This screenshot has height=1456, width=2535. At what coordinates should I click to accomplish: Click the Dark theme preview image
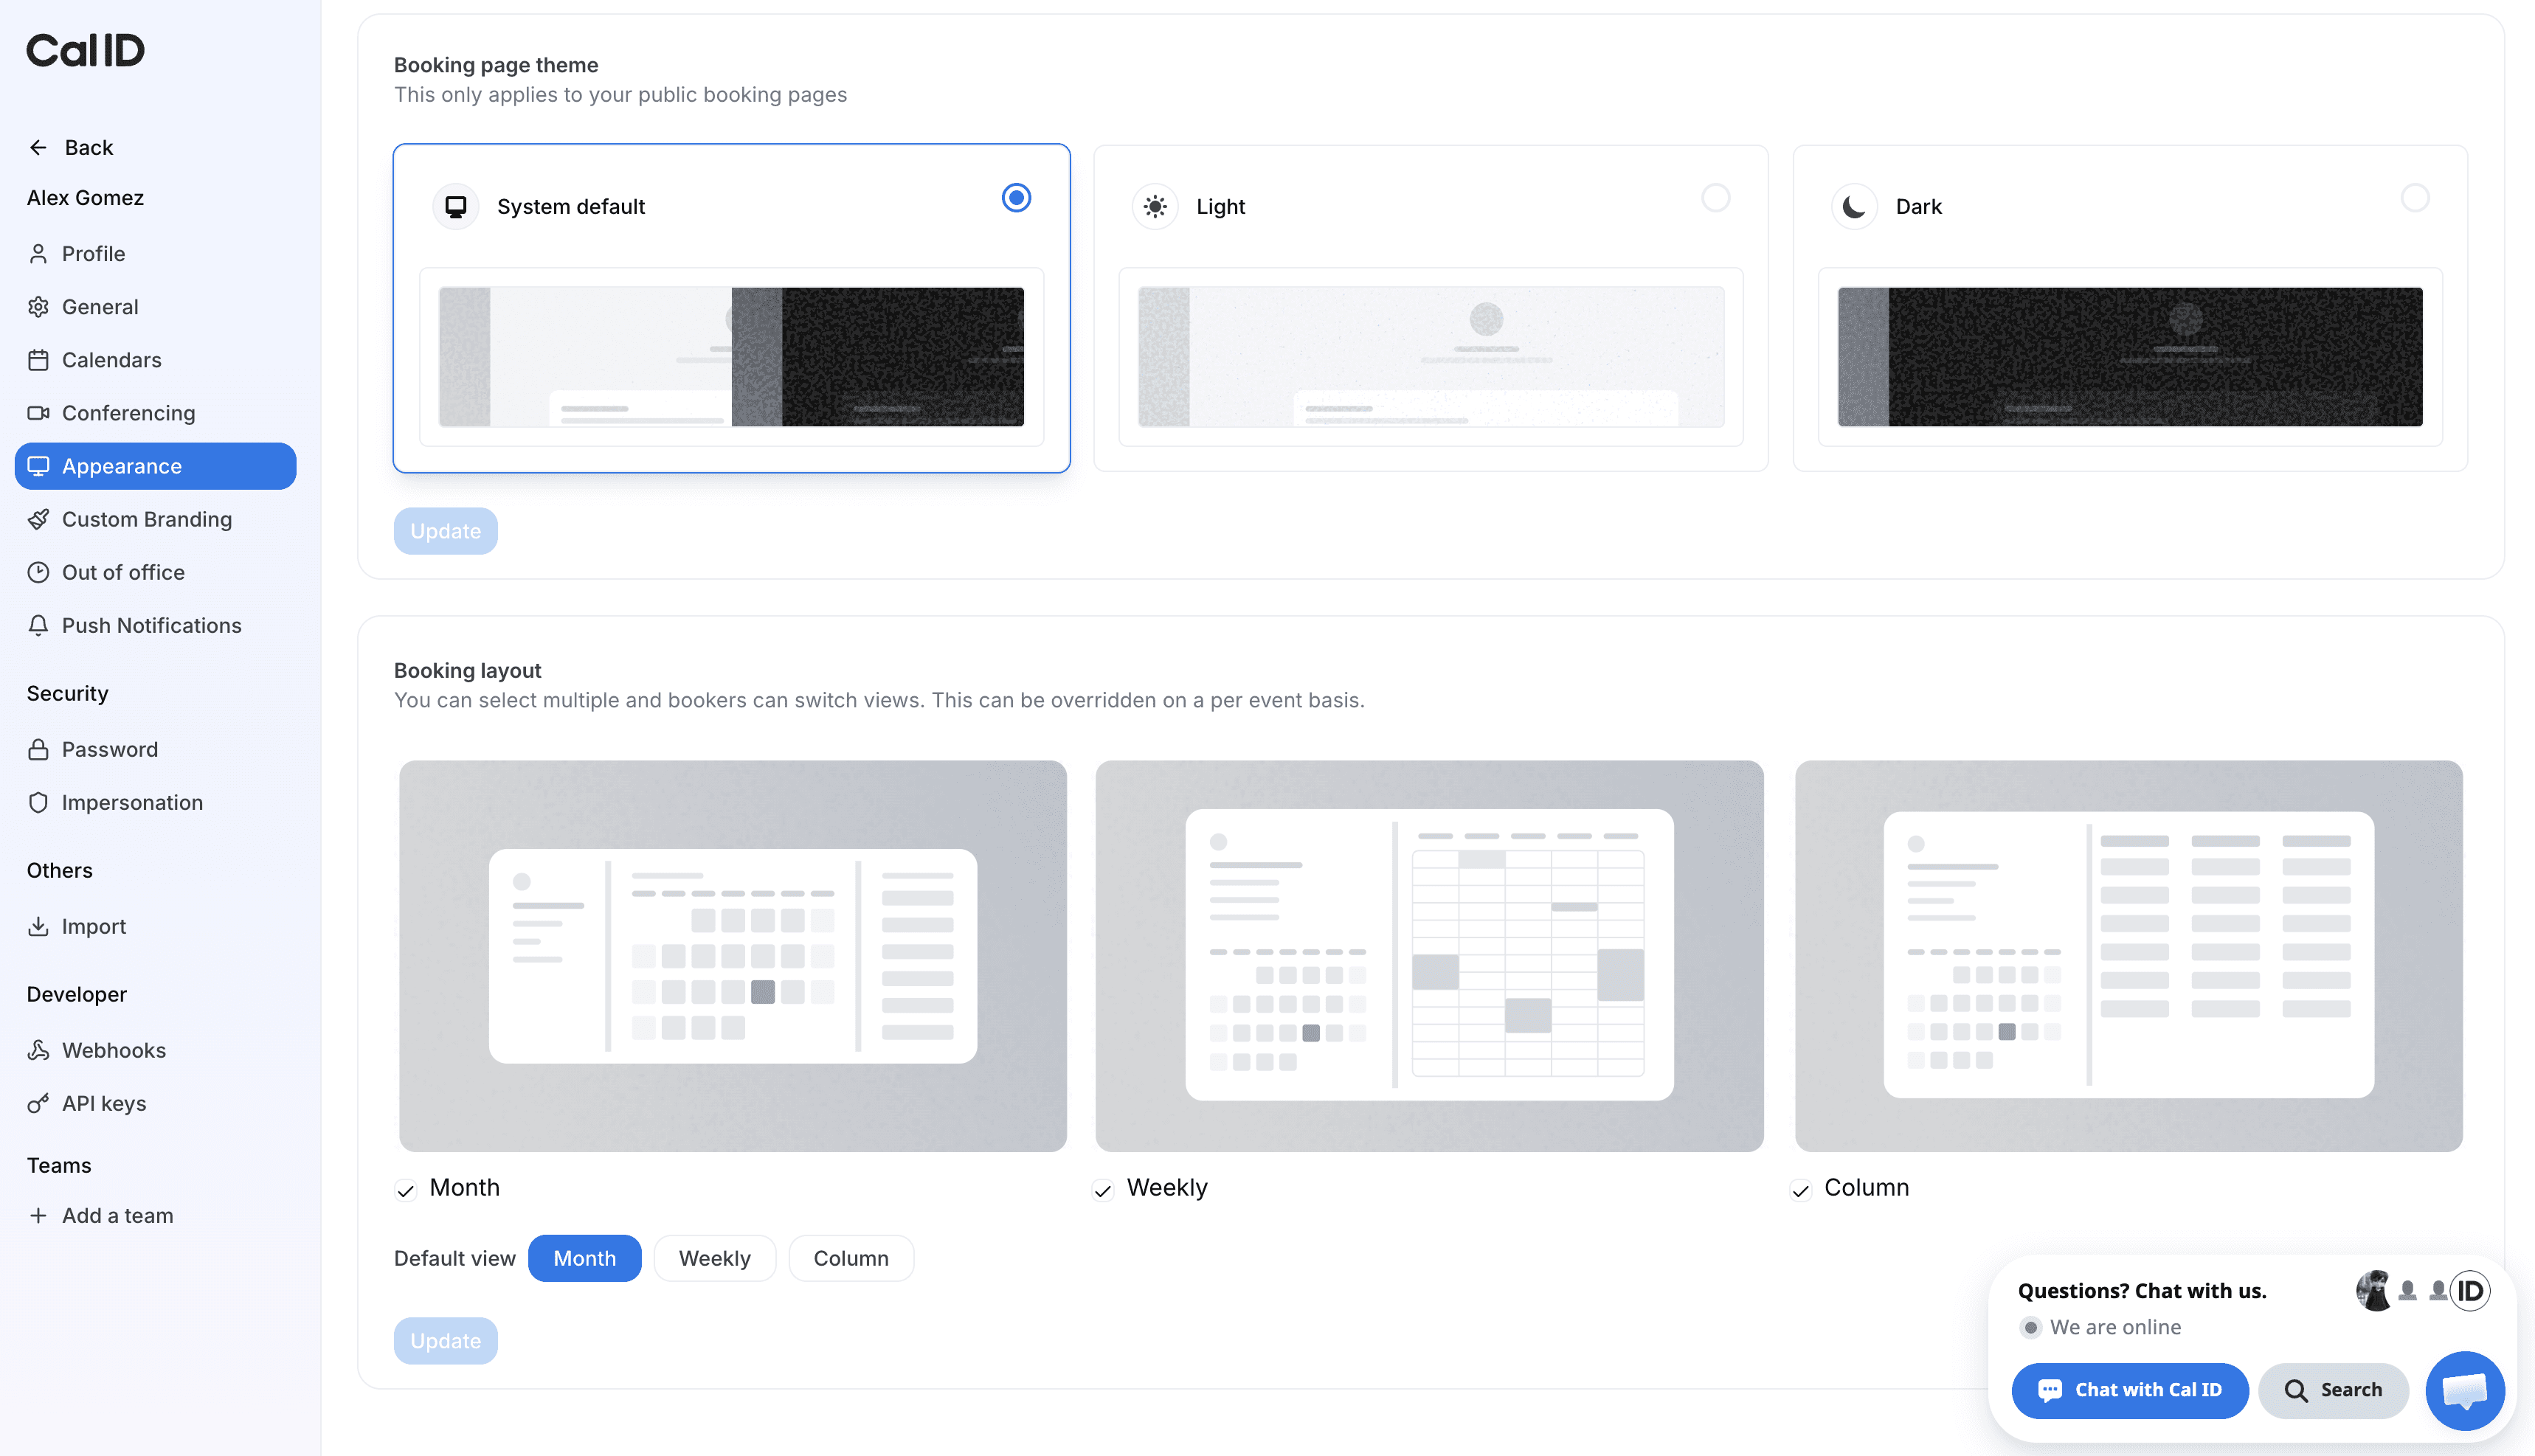click(x=2129, y=356)
